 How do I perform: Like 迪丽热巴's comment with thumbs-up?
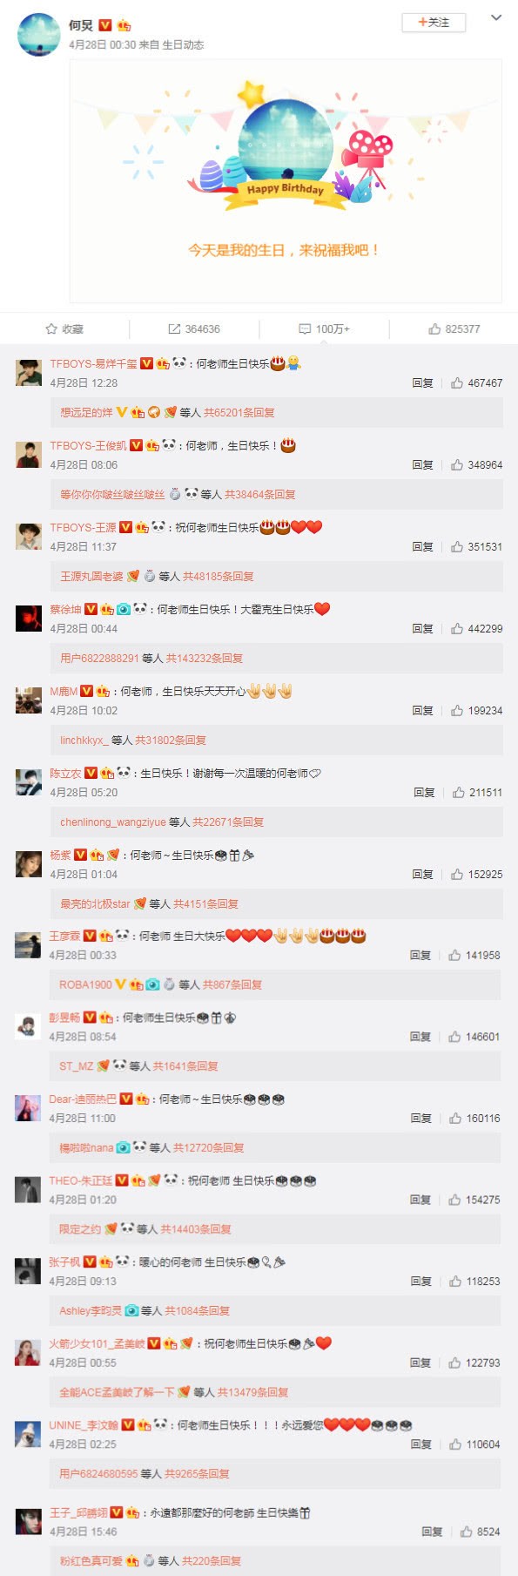click(x=454, y=1118)
